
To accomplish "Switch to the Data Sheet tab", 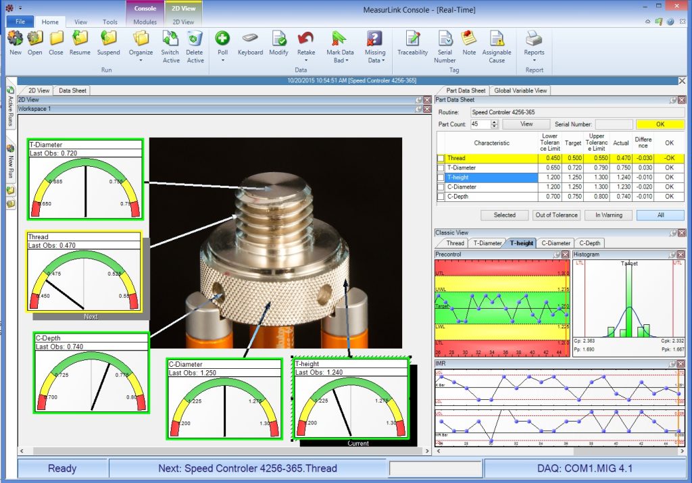I will [x=72, y=91].
